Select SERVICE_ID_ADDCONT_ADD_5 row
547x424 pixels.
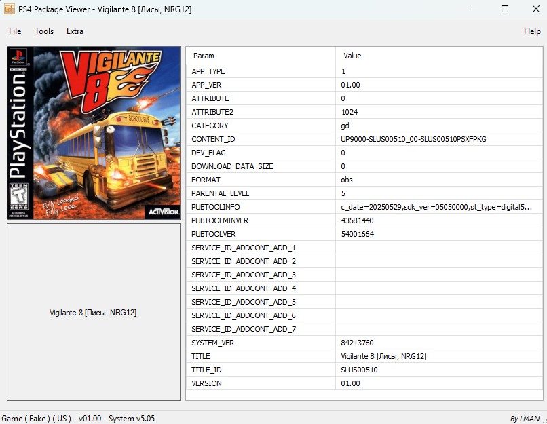tap(364, 302)
